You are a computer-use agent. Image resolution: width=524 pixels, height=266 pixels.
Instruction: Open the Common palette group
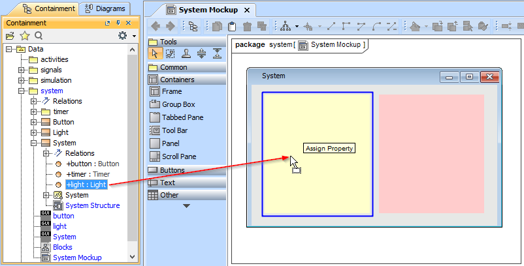pyautogui.click(x=187, y=67)
